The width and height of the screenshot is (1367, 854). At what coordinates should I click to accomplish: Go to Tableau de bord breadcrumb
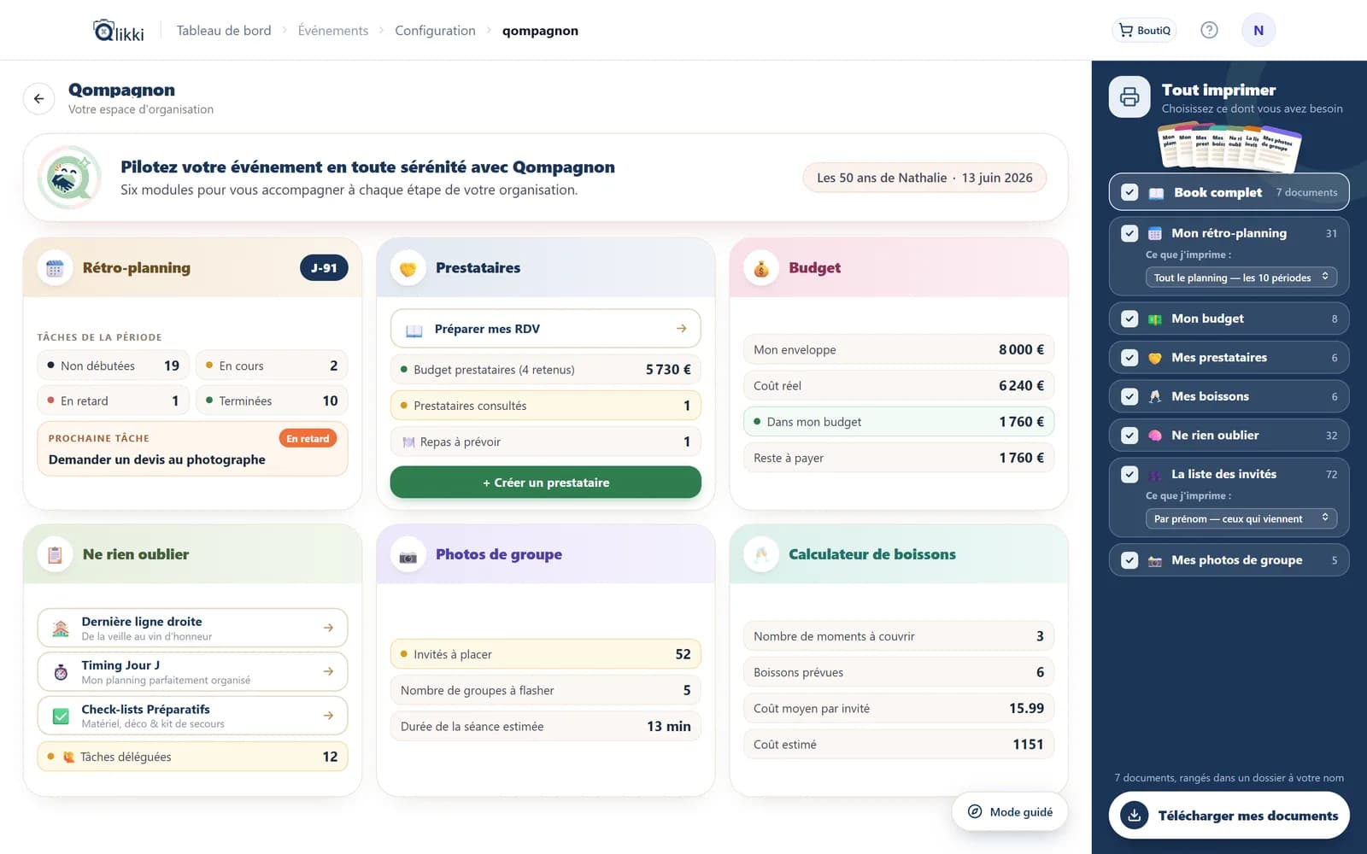coord(224,31)
